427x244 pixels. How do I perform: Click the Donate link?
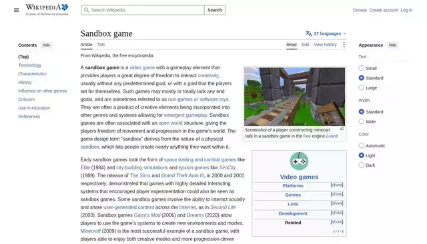(360, 10)
